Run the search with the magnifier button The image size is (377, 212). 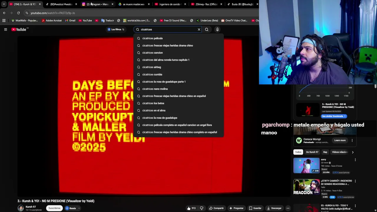pyautogui.click(x=206, y=29)
